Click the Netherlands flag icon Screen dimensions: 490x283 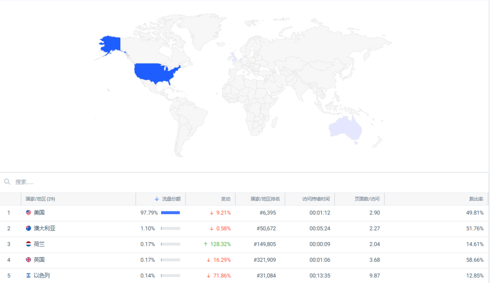point(29,244)
